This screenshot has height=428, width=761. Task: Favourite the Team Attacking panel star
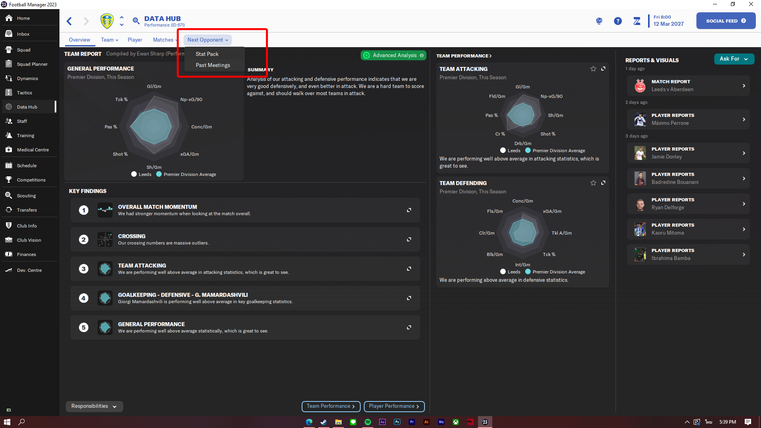(593, 69)
